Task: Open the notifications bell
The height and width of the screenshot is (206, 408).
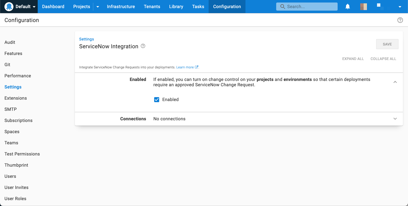Action: [x=347, y=6]
